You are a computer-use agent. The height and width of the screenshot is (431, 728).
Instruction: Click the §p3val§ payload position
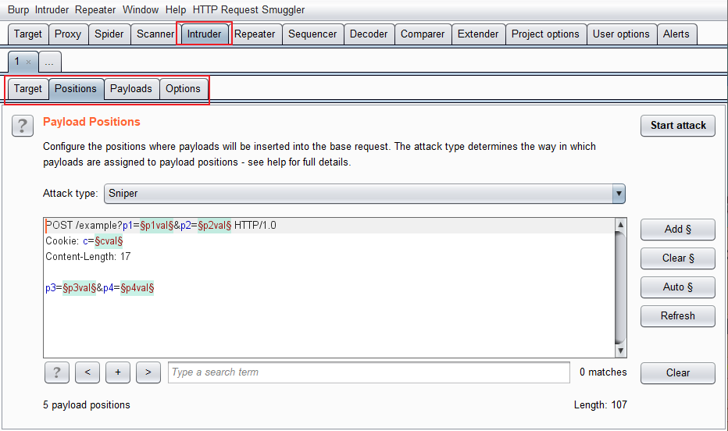[x=80, y=288]
